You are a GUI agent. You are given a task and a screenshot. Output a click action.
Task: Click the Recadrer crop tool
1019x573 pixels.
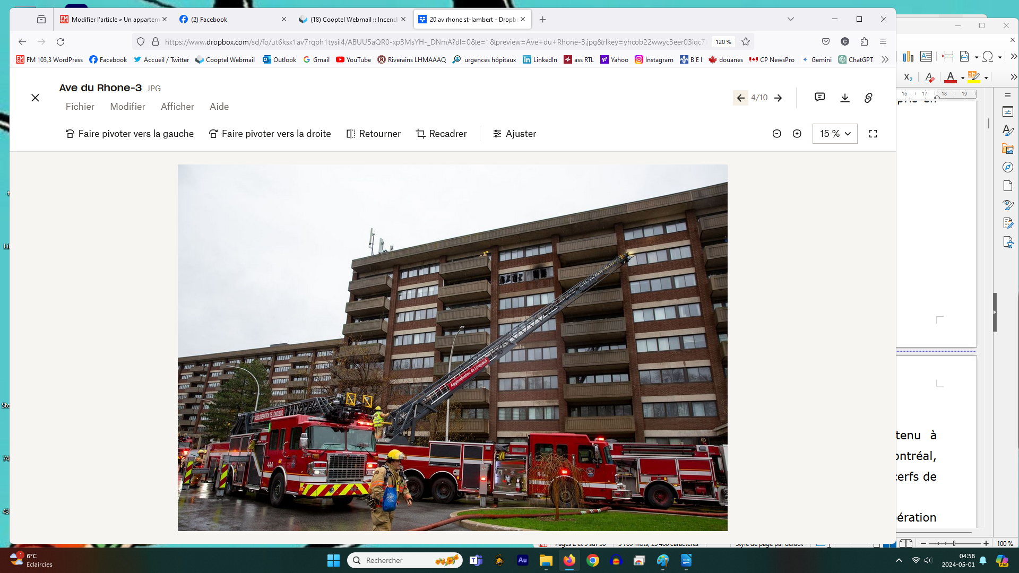tap(442, 134)
